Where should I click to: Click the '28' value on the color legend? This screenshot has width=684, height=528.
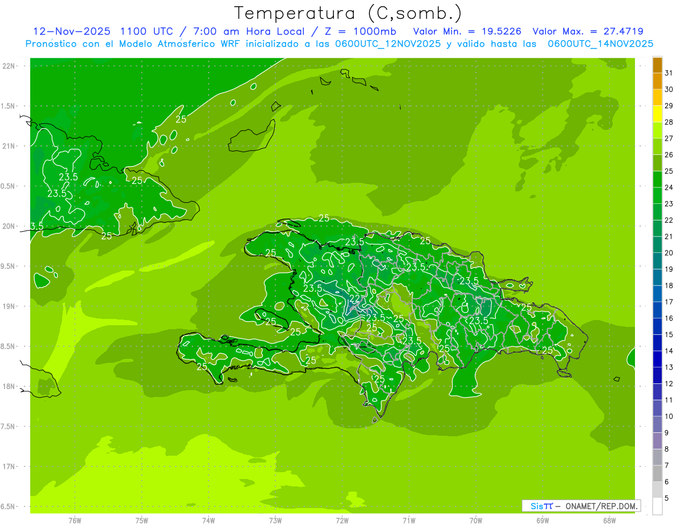[669, 122]
